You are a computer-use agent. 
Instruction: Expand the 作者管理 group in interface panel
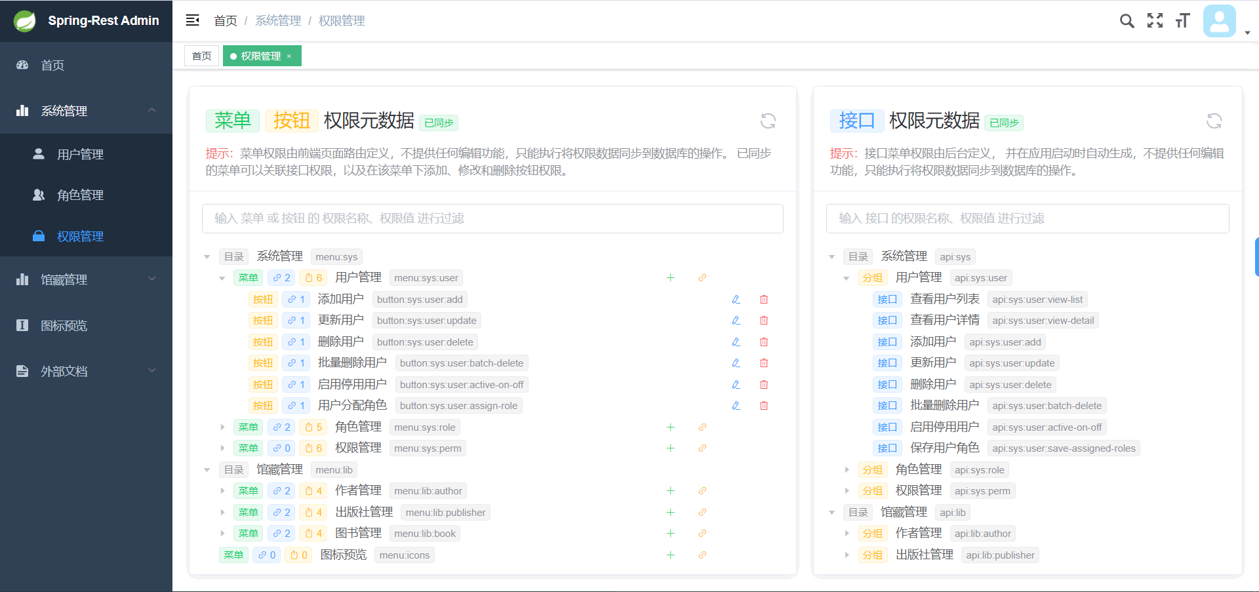coord(847,533)
